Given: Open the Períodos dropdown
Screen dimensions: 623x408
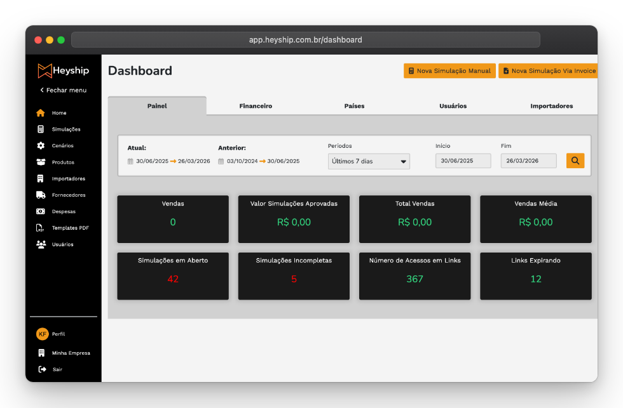Looking at the screenshot, I should [x=369, y=161].
